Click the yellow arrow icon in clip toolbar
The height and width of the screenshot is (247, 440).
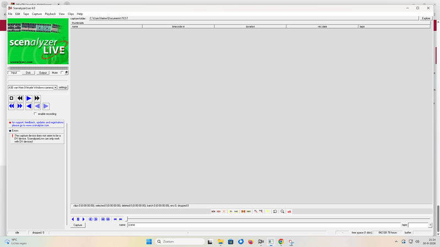click(268, 211)
